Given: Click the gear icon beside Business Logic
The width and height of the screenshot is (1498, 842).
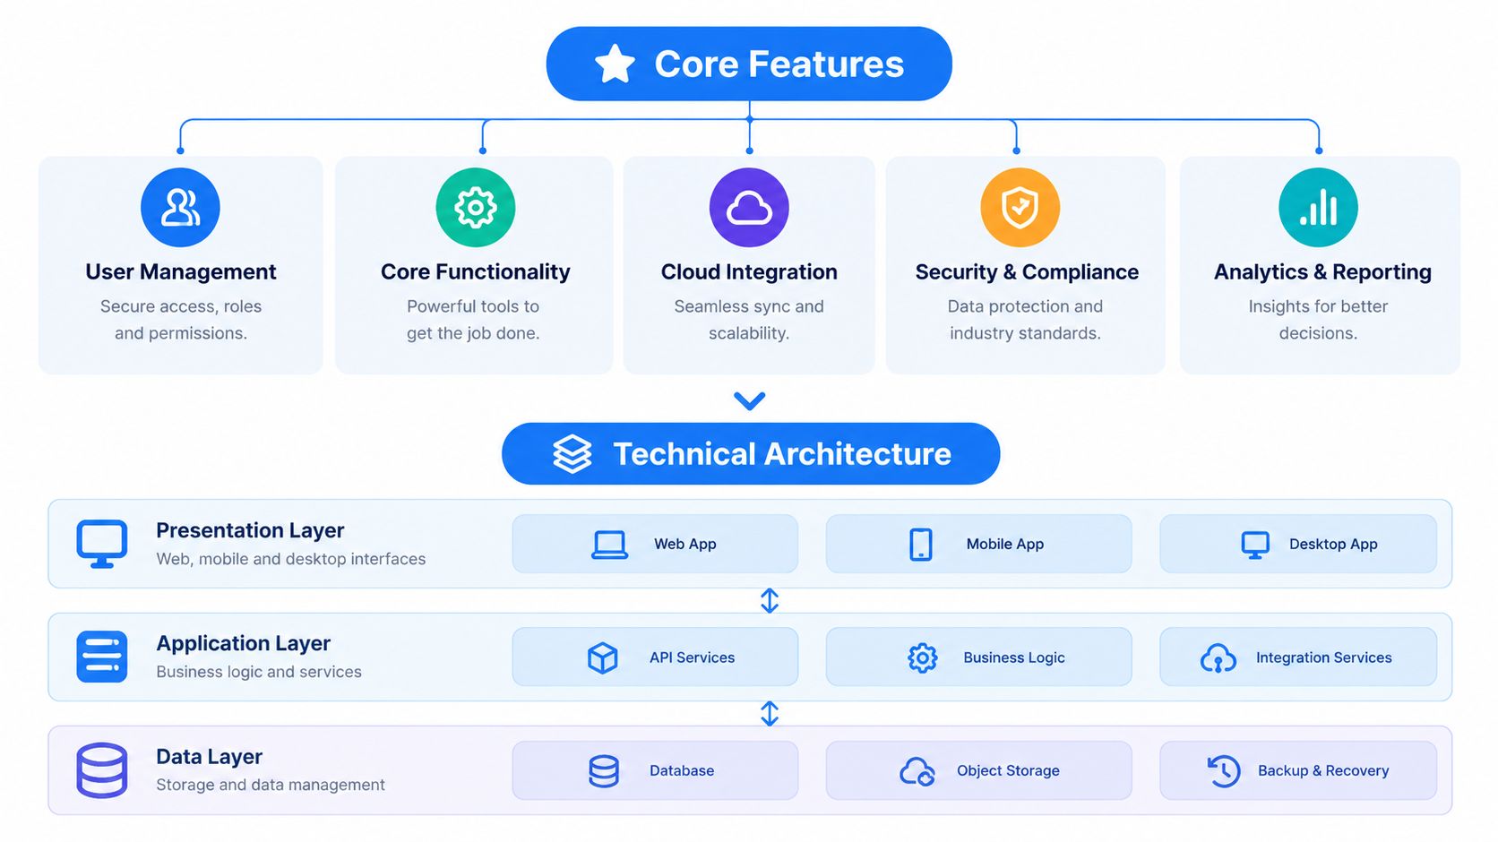Looking at the screenshot, I should coord(922,657).
